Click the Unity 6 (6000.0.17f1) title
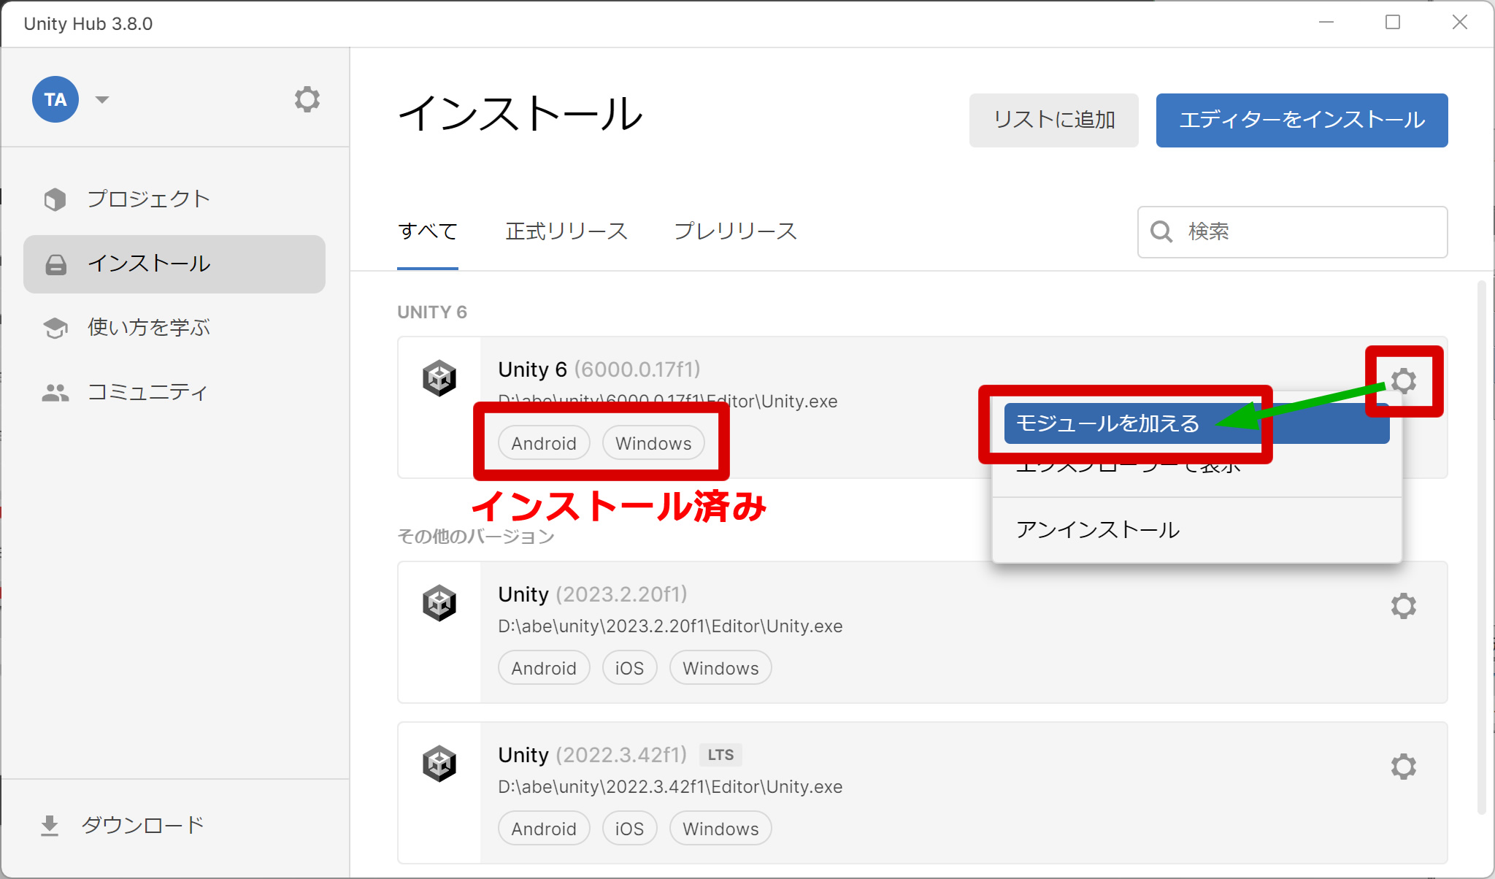The height and width of the screenshot is (879, 1495). pos(599,369)
